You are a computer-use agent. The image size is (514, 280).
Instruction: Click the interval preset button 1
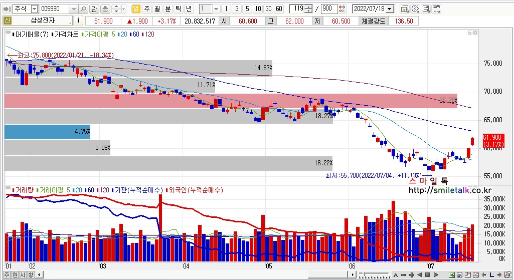226,9
